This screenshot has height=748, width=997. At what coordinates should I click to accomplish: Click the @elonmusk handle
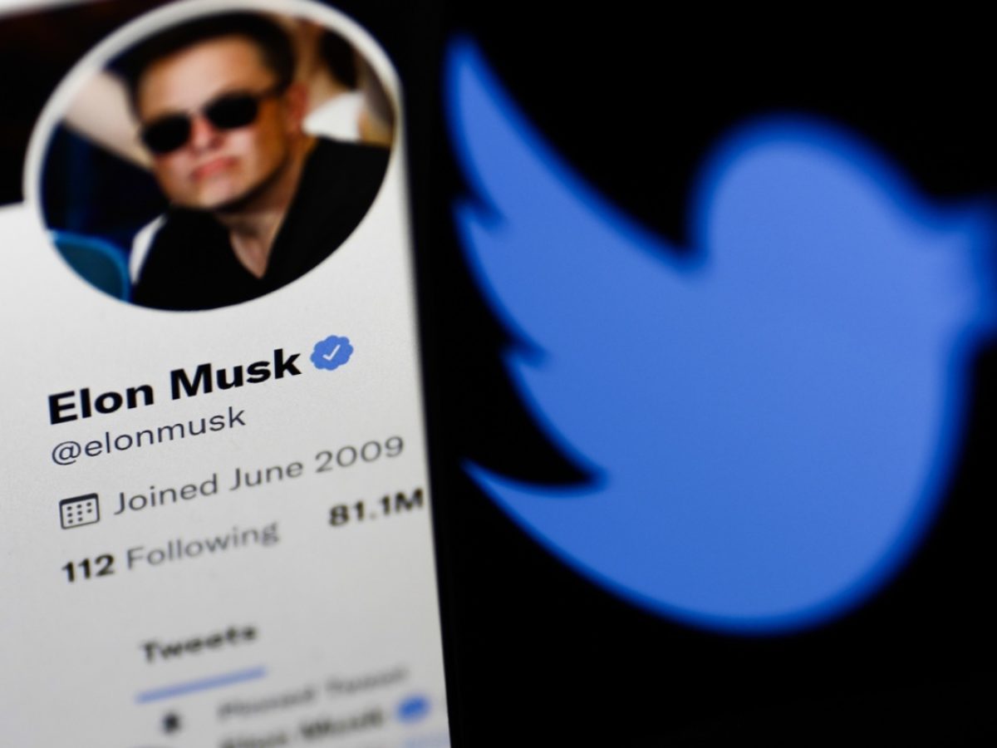(149, 436)
